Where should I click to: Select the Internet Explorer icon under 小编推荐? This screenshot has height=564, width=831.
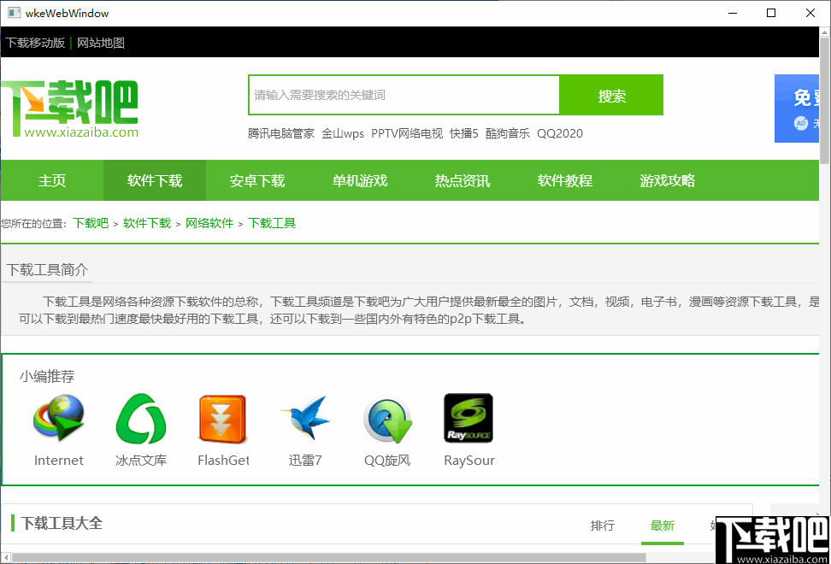tap(58, 419)
